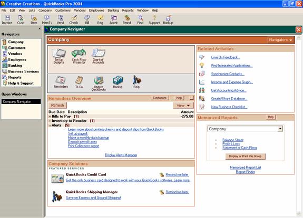
Task: Open Set Up Budgets icon
Action: (x=58, y=56)
